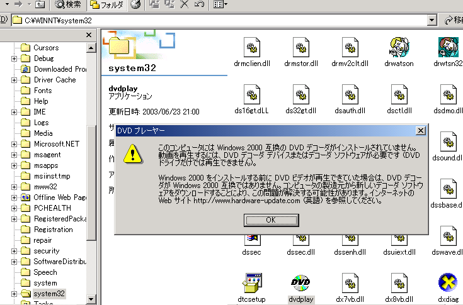Click the delete X toolbar icon
The width and height of the screenshot is (463, 305).
click(x=184, y=4)
